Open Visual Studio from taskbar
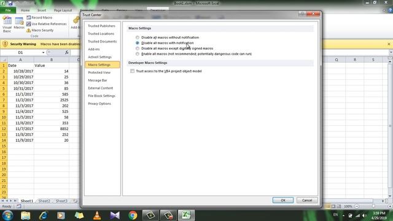Image resolution: width=393 pixels, height=221 pixels. tap(115, 215)
